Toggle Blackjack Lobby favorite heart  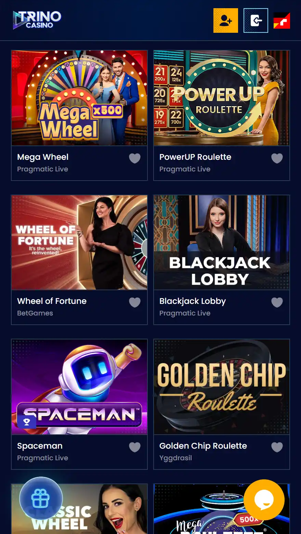click(277, 302)
